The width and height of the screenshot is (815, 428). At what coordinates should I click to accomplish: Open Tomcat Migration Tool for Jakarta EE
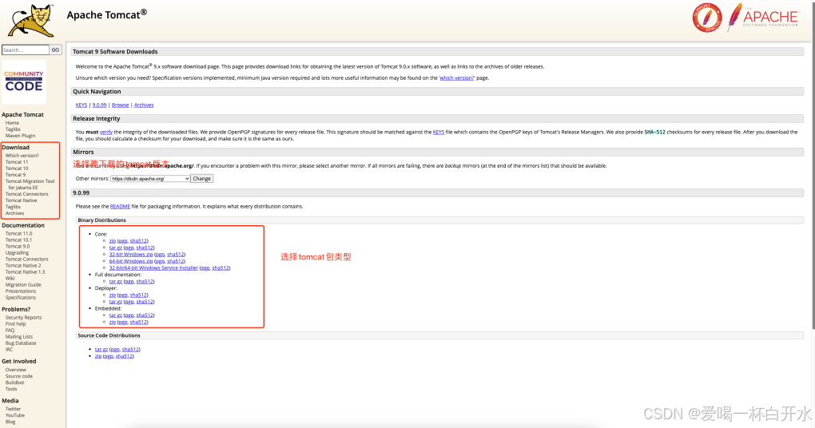point(30,184)
